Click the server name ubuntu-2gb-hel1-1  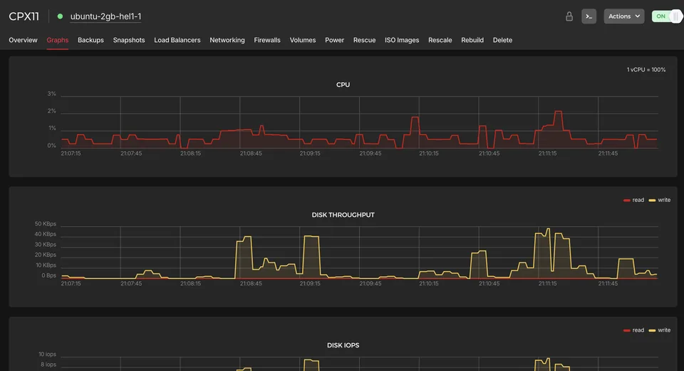coord(106,16)
